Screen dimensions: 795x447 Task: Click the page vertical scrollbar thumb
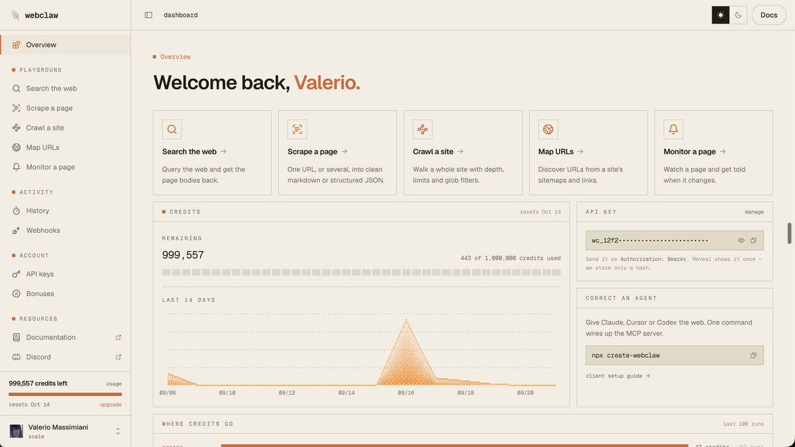click(789, 234)
